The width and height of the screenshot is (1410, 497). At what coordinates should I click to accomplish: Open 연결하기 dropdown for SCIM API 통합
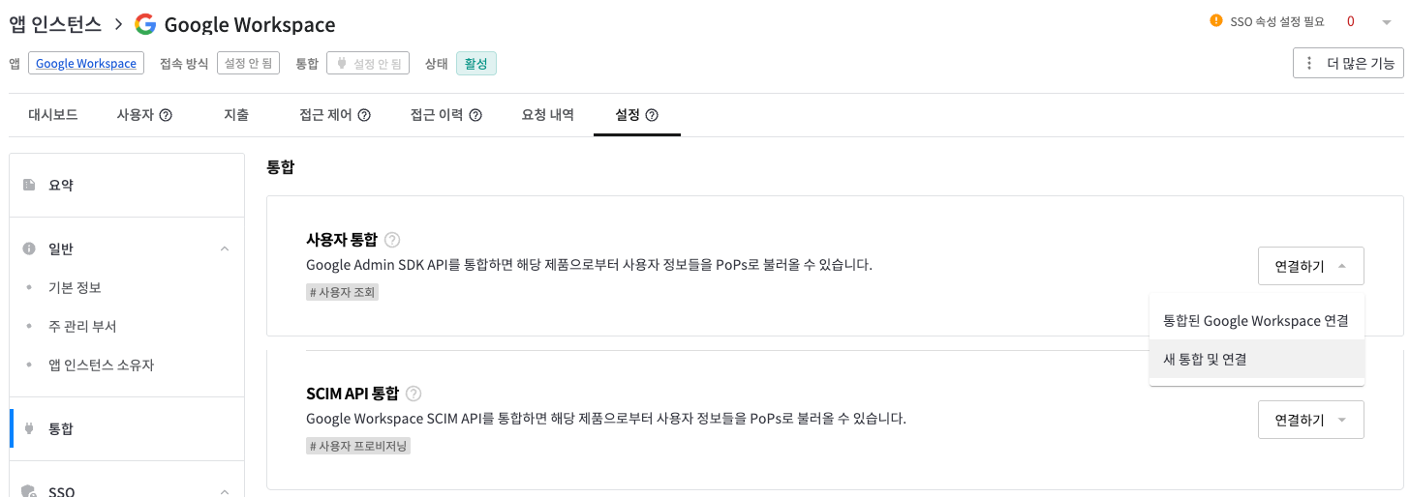pos(1310,420)
